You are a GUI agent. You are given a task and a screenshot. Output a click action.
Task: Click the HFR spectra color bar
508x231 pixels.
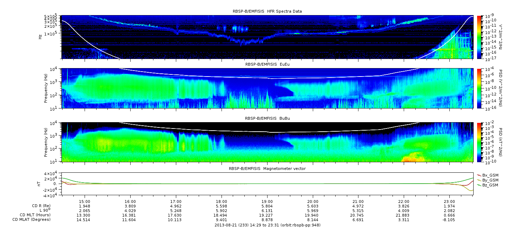479,37
